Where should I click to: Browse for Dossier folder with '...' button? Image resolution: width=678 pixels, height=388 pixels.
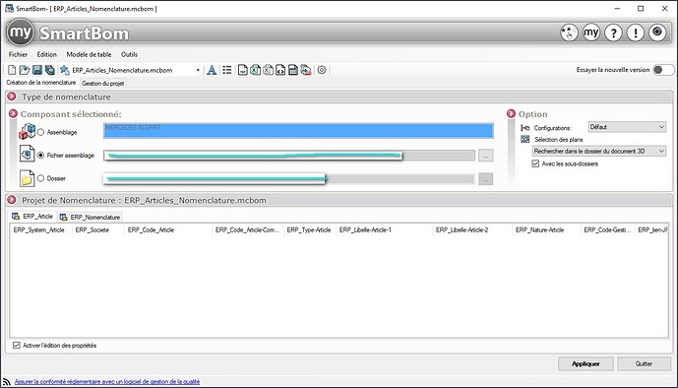pos(485,178)
